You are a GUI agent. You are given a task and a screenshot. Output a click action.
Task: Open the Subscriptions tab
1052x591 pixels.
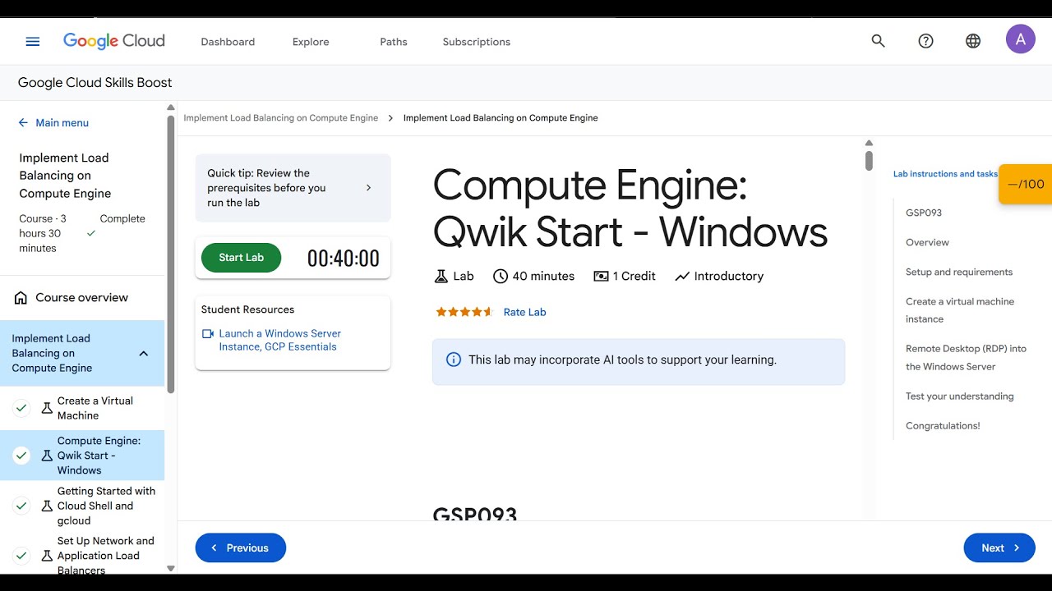[477, 42]
